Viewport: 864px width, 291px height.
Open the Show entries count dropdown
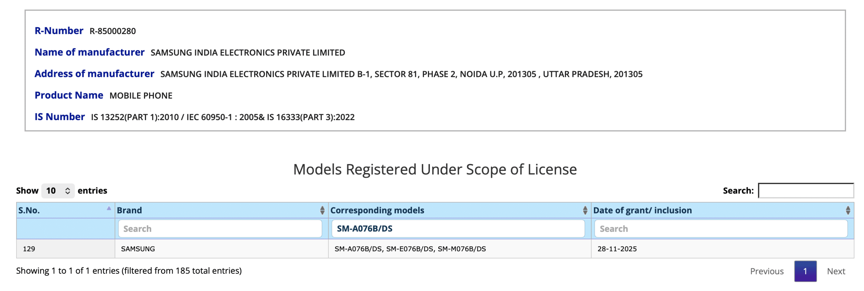click(58, 191)
